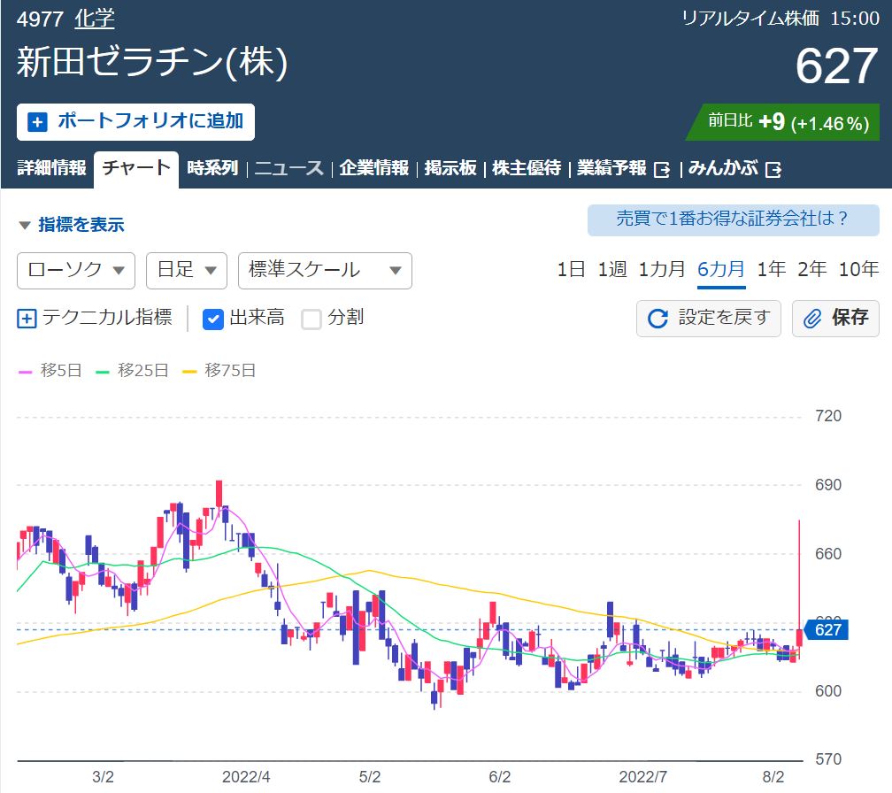Viewport: 892px width, 793px height.
Task: Click the reload icon in 設定を戻す
Action: tap(658, 319)
